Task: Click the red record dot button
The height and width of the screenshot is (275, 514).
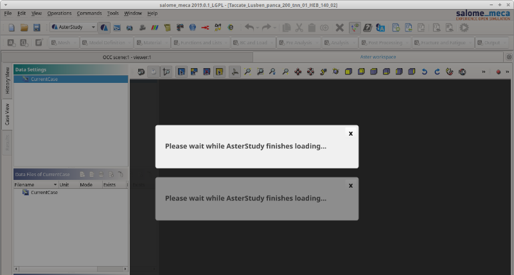Action: click(x=499, y=72)
